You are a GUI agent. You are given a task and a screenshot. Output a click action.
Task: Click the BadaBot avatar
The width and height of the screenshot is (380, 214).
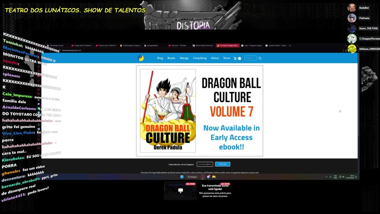[352, 8]
